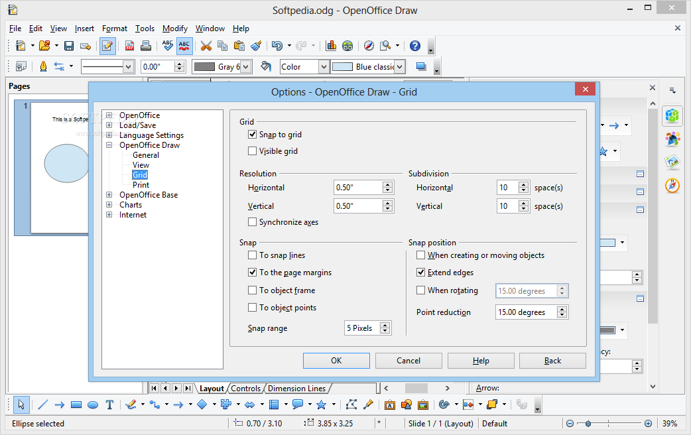Expand the OpenOffice tree node
The width and height of the screenshot is (691, 435).
pos(109,115)
